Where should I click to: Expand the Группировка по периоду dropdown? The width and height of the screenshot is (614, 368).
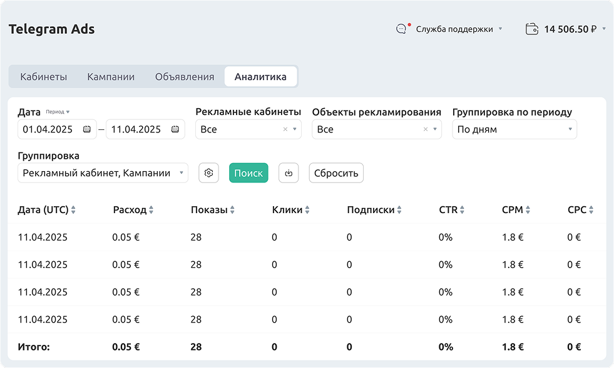(570, 129)
